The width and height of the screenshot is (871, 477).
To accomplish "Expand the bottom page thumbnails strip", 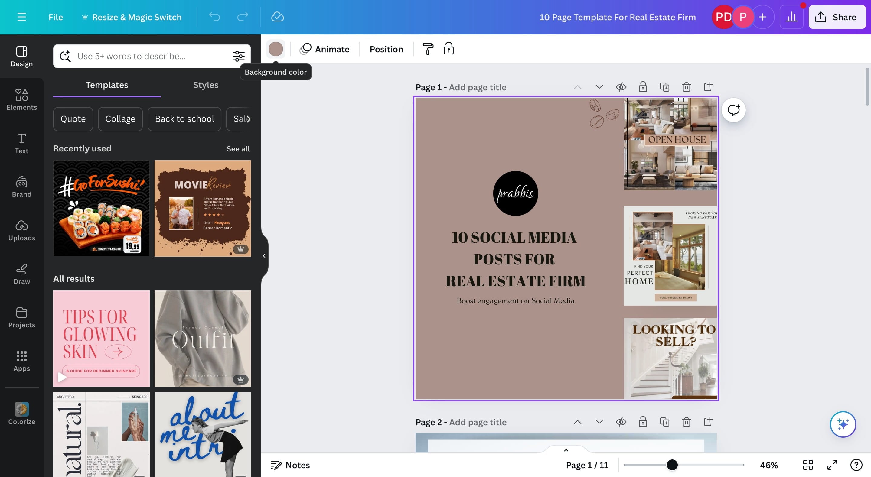I will (x=566, y=450).
